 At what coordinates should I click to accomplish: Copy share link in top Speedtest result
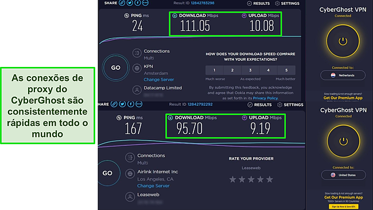tap(122, 3)
